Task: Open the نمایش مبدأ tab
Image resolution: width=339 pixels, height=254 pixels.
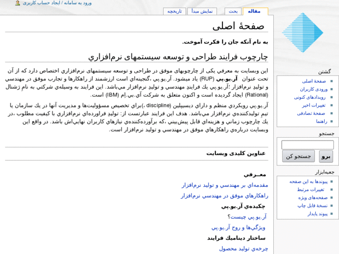Action: pyautogui.click(x=202, y=12)
